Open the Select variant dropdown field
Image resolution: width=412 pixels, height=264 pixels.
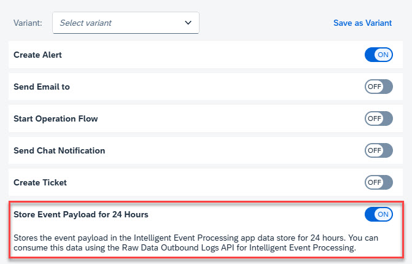point(120,23)
